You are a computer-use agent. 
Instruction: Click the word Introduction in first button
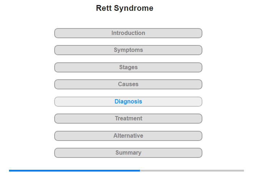pos(128,33)
